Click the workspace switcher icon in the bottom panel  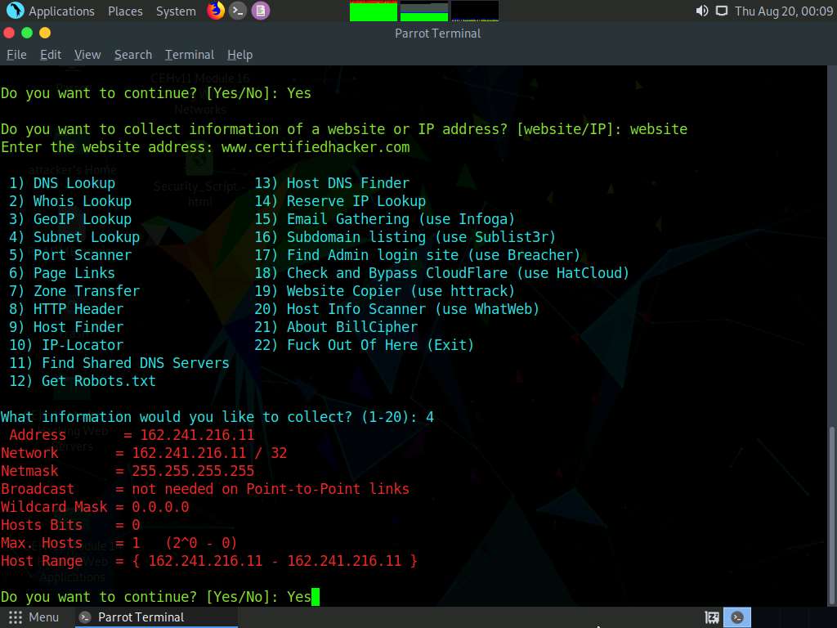tap(712, 617)
